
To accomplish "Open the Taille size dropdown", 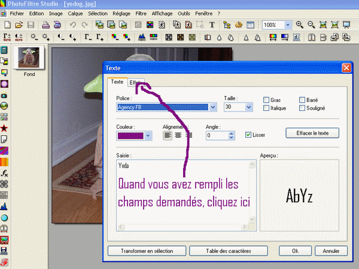I will pyautogui.click(x=249, y=107).
